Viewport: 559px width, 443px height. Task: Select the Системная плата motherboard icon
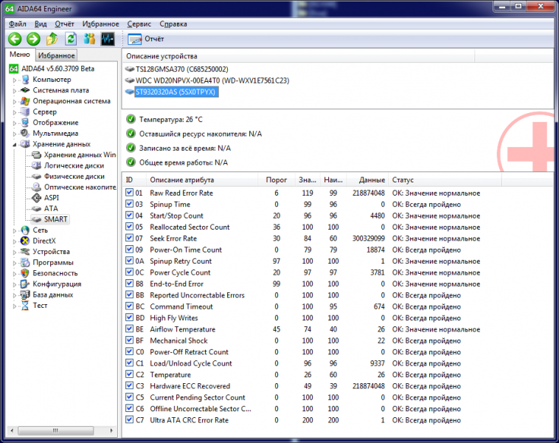point(25,90)
